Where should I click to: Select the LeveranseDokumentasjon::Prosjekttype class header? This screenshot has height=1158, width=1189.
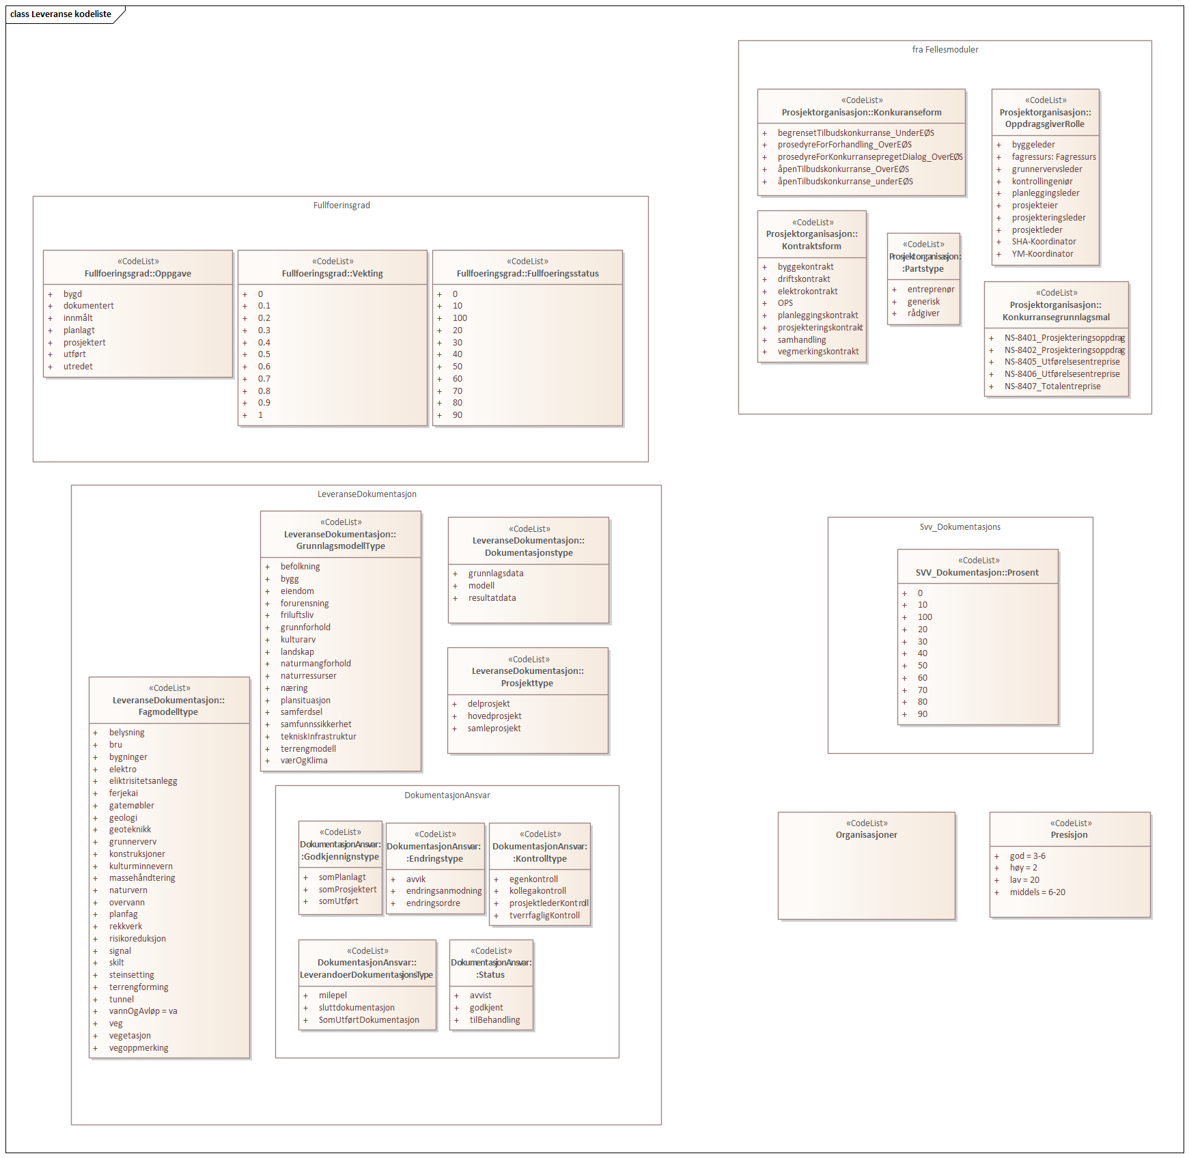coord(528,671)
